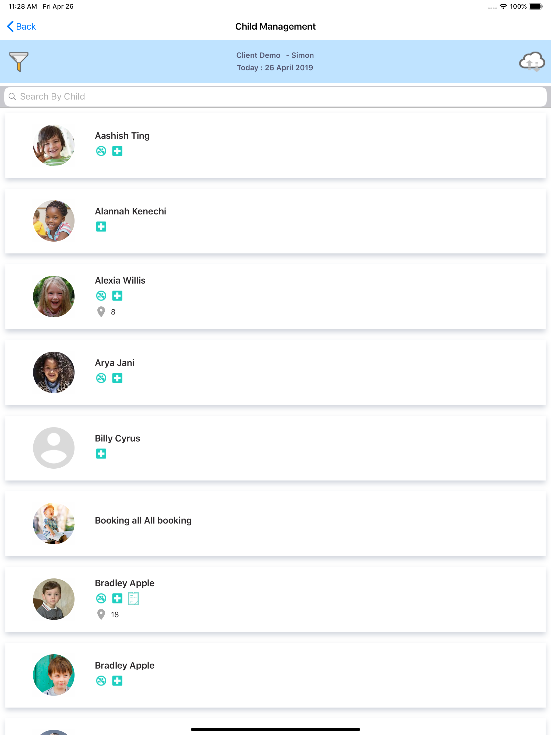Tap Alannah Kenechi's medical cross icon
Viewport: 551px width, 735px height.
pos(101,227)
